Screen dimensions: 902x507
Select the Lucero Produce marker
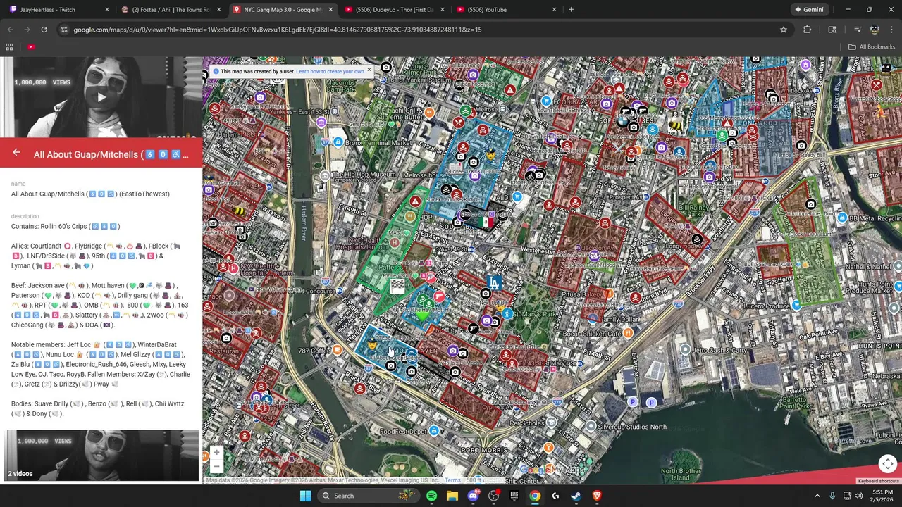point(796,306)
